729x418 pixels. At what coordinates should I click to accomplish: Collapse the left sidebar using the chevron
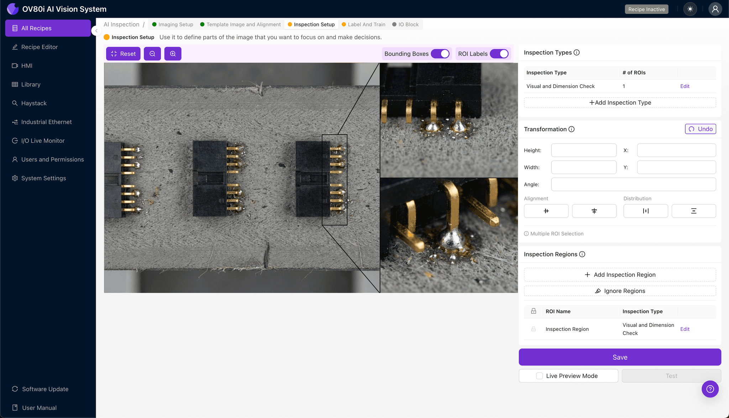tap(96, 31)
